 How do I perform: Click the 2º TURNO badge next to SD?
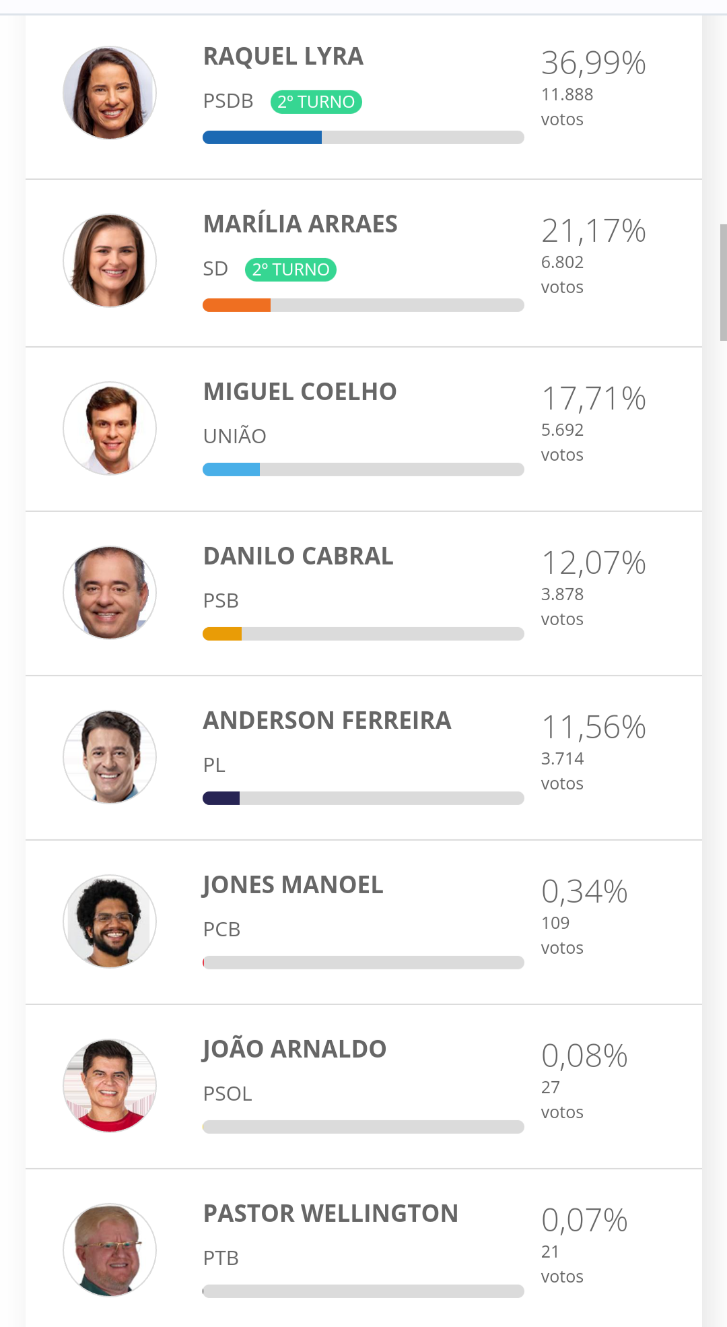pyautogui.click(x=291, y=269)
